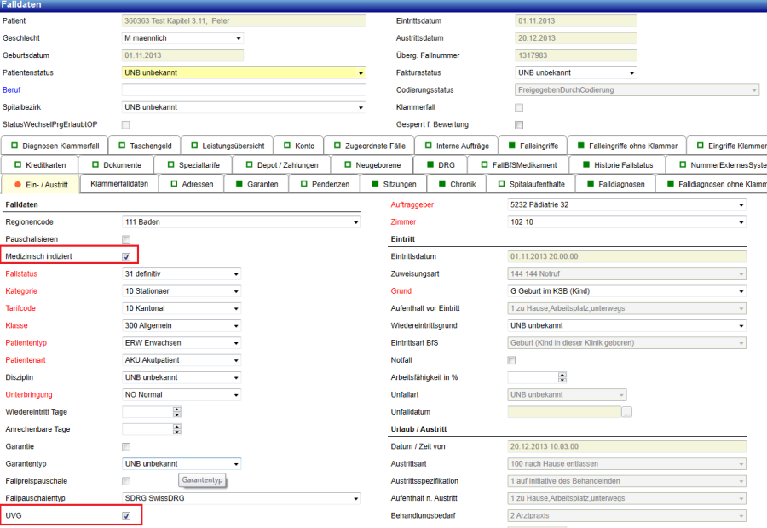767x528 pixels.
Task: Toggle the Notfall checkbox
Action: [x=511, y=361]
